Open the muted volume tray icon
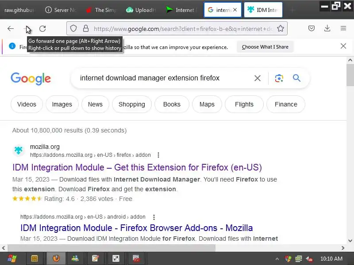 (309, 259)
